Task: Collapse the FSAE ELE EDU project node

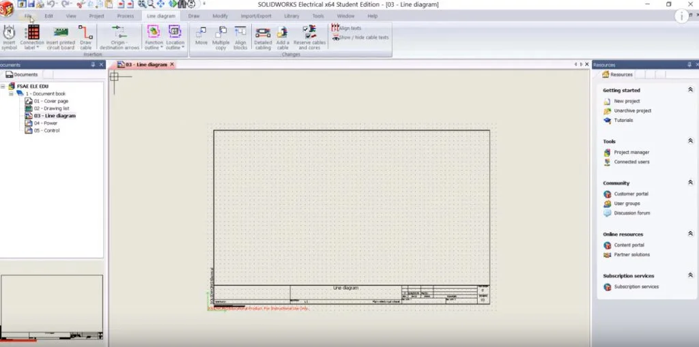Action: (x=3, y=87)
